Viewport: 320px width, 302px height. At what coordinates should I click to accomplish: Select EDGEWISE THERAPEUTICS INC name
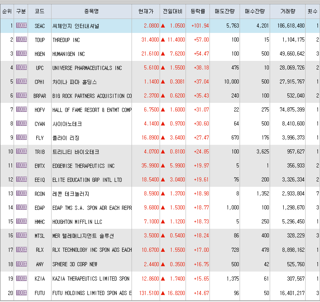tap(83, 166)
